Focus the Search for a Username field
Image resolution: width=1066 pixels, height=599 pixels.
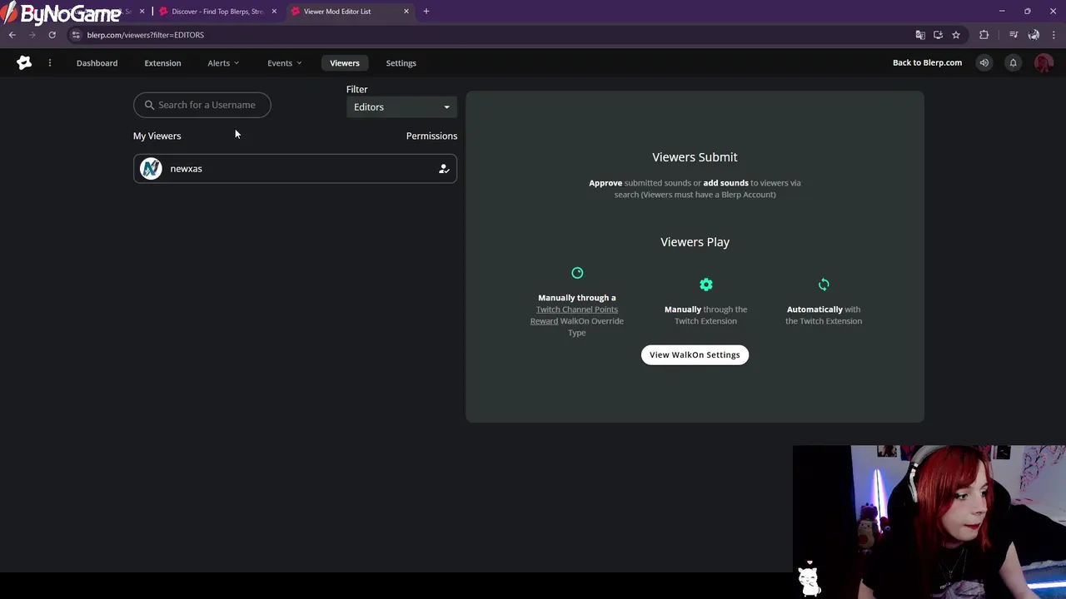[x=202, y=105]
